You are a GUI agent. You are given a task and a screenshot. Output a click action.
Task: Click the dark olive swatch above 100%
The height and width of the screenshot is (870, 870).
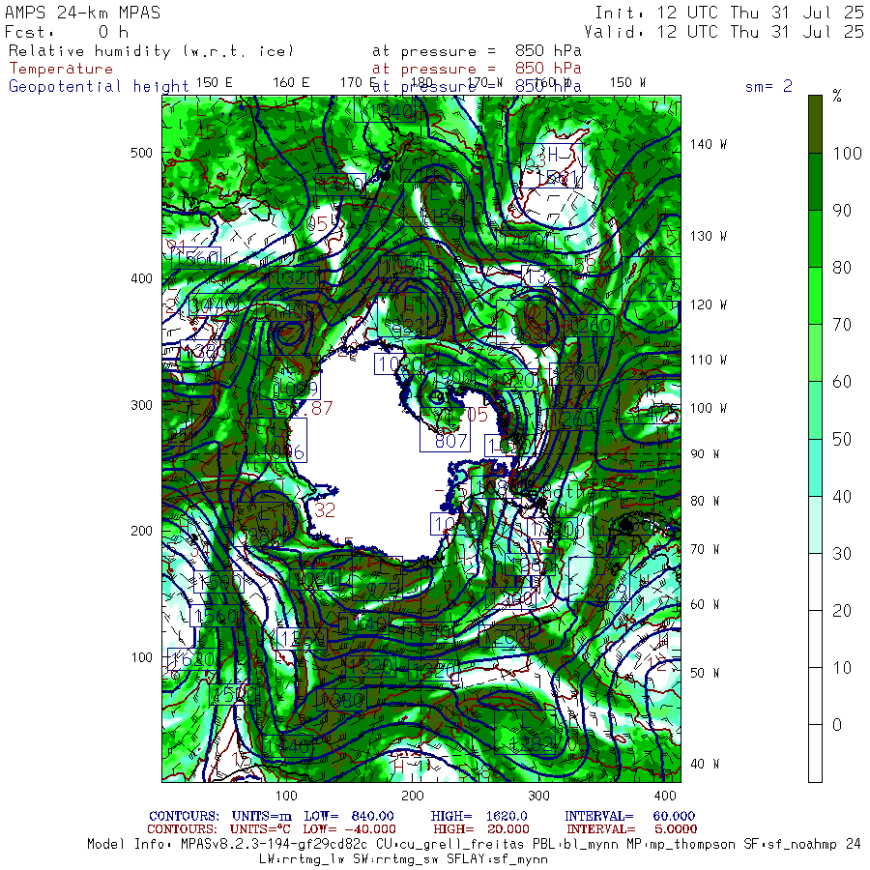point(815,125)
